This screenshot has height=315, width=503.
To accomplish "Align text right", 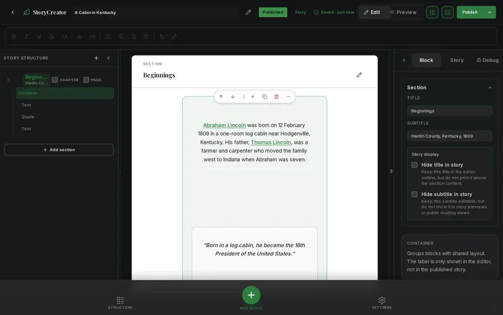I will coord(133,36).
